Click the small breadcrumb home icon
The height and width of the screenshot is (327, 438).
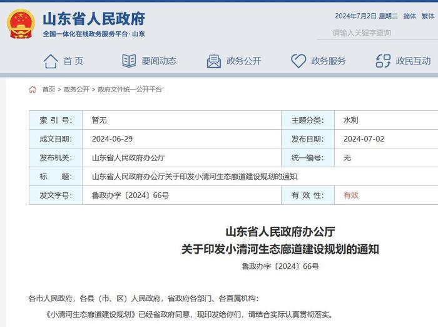(x=33, y=90)
